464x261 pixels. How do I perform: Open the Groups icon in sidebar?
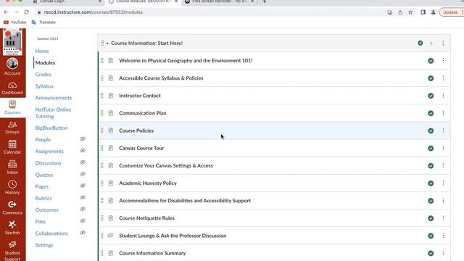point(12,128)
